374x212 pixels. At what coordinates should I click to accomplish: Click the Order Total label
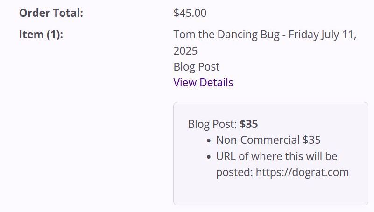51,13
